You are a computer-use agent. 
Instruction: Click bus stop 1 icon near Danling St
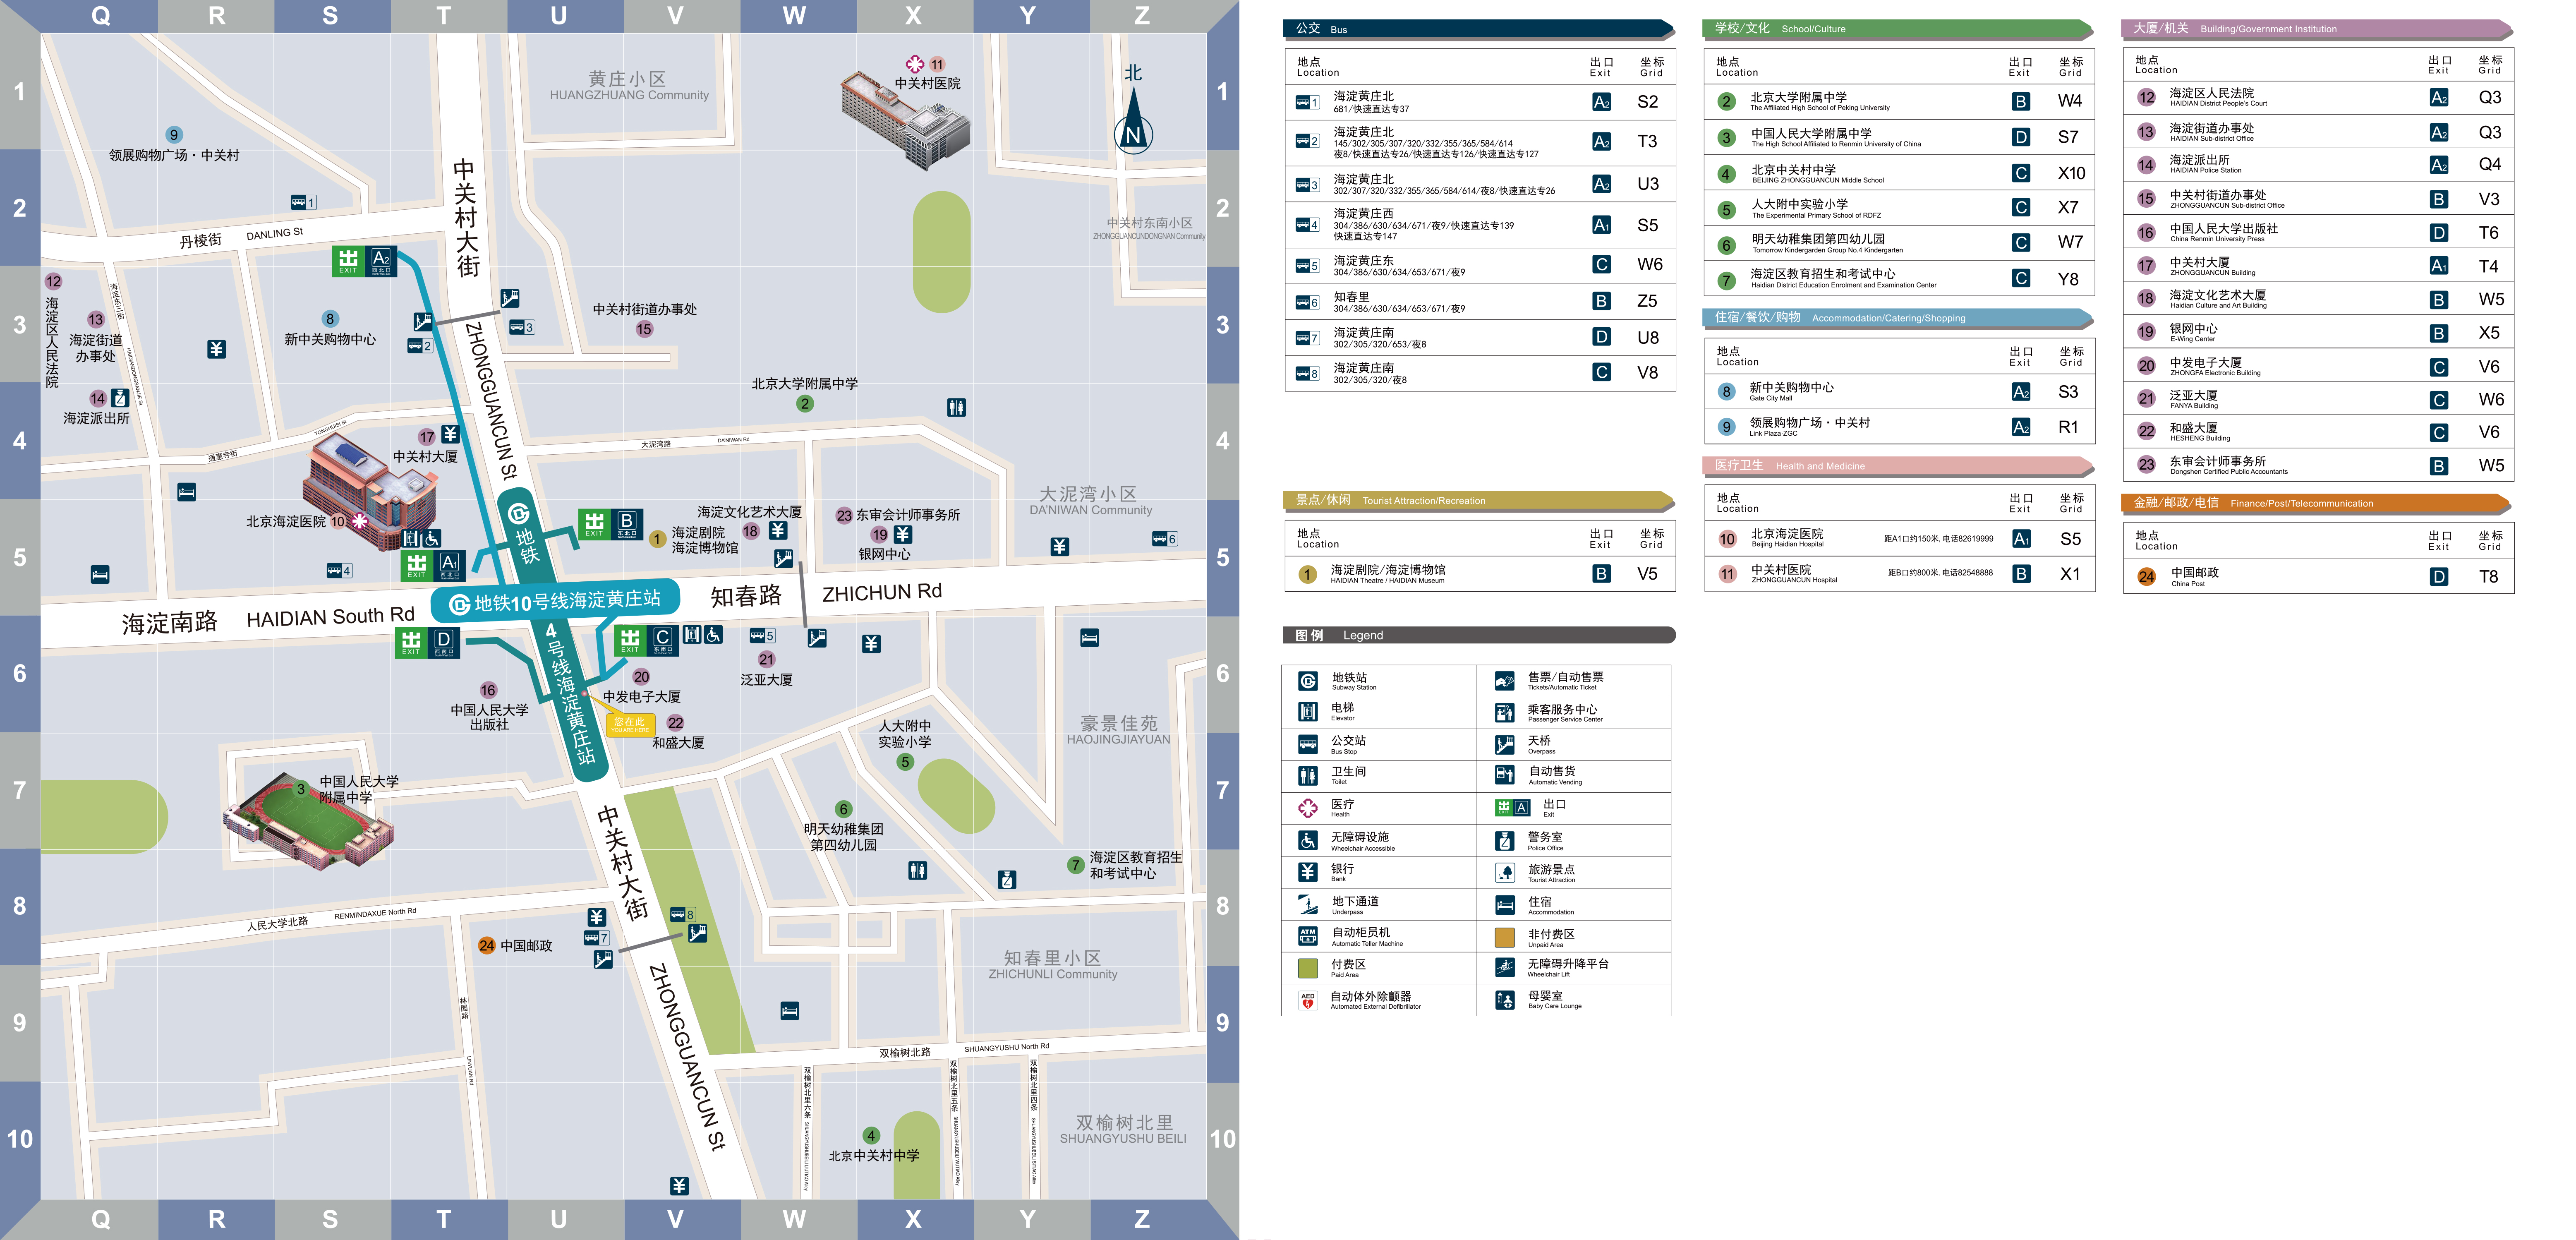pyautogui.click(x=304, y=202)
